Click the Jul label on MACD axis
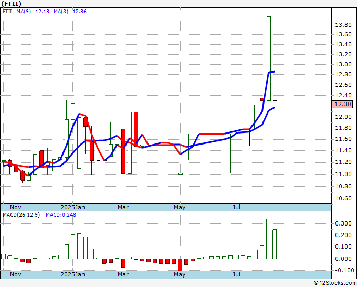This screenshot has width=357, height=287. click(x=237, y=274)
